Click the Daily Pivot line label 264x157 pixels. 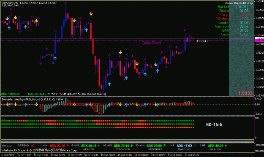tap(151, 43)
